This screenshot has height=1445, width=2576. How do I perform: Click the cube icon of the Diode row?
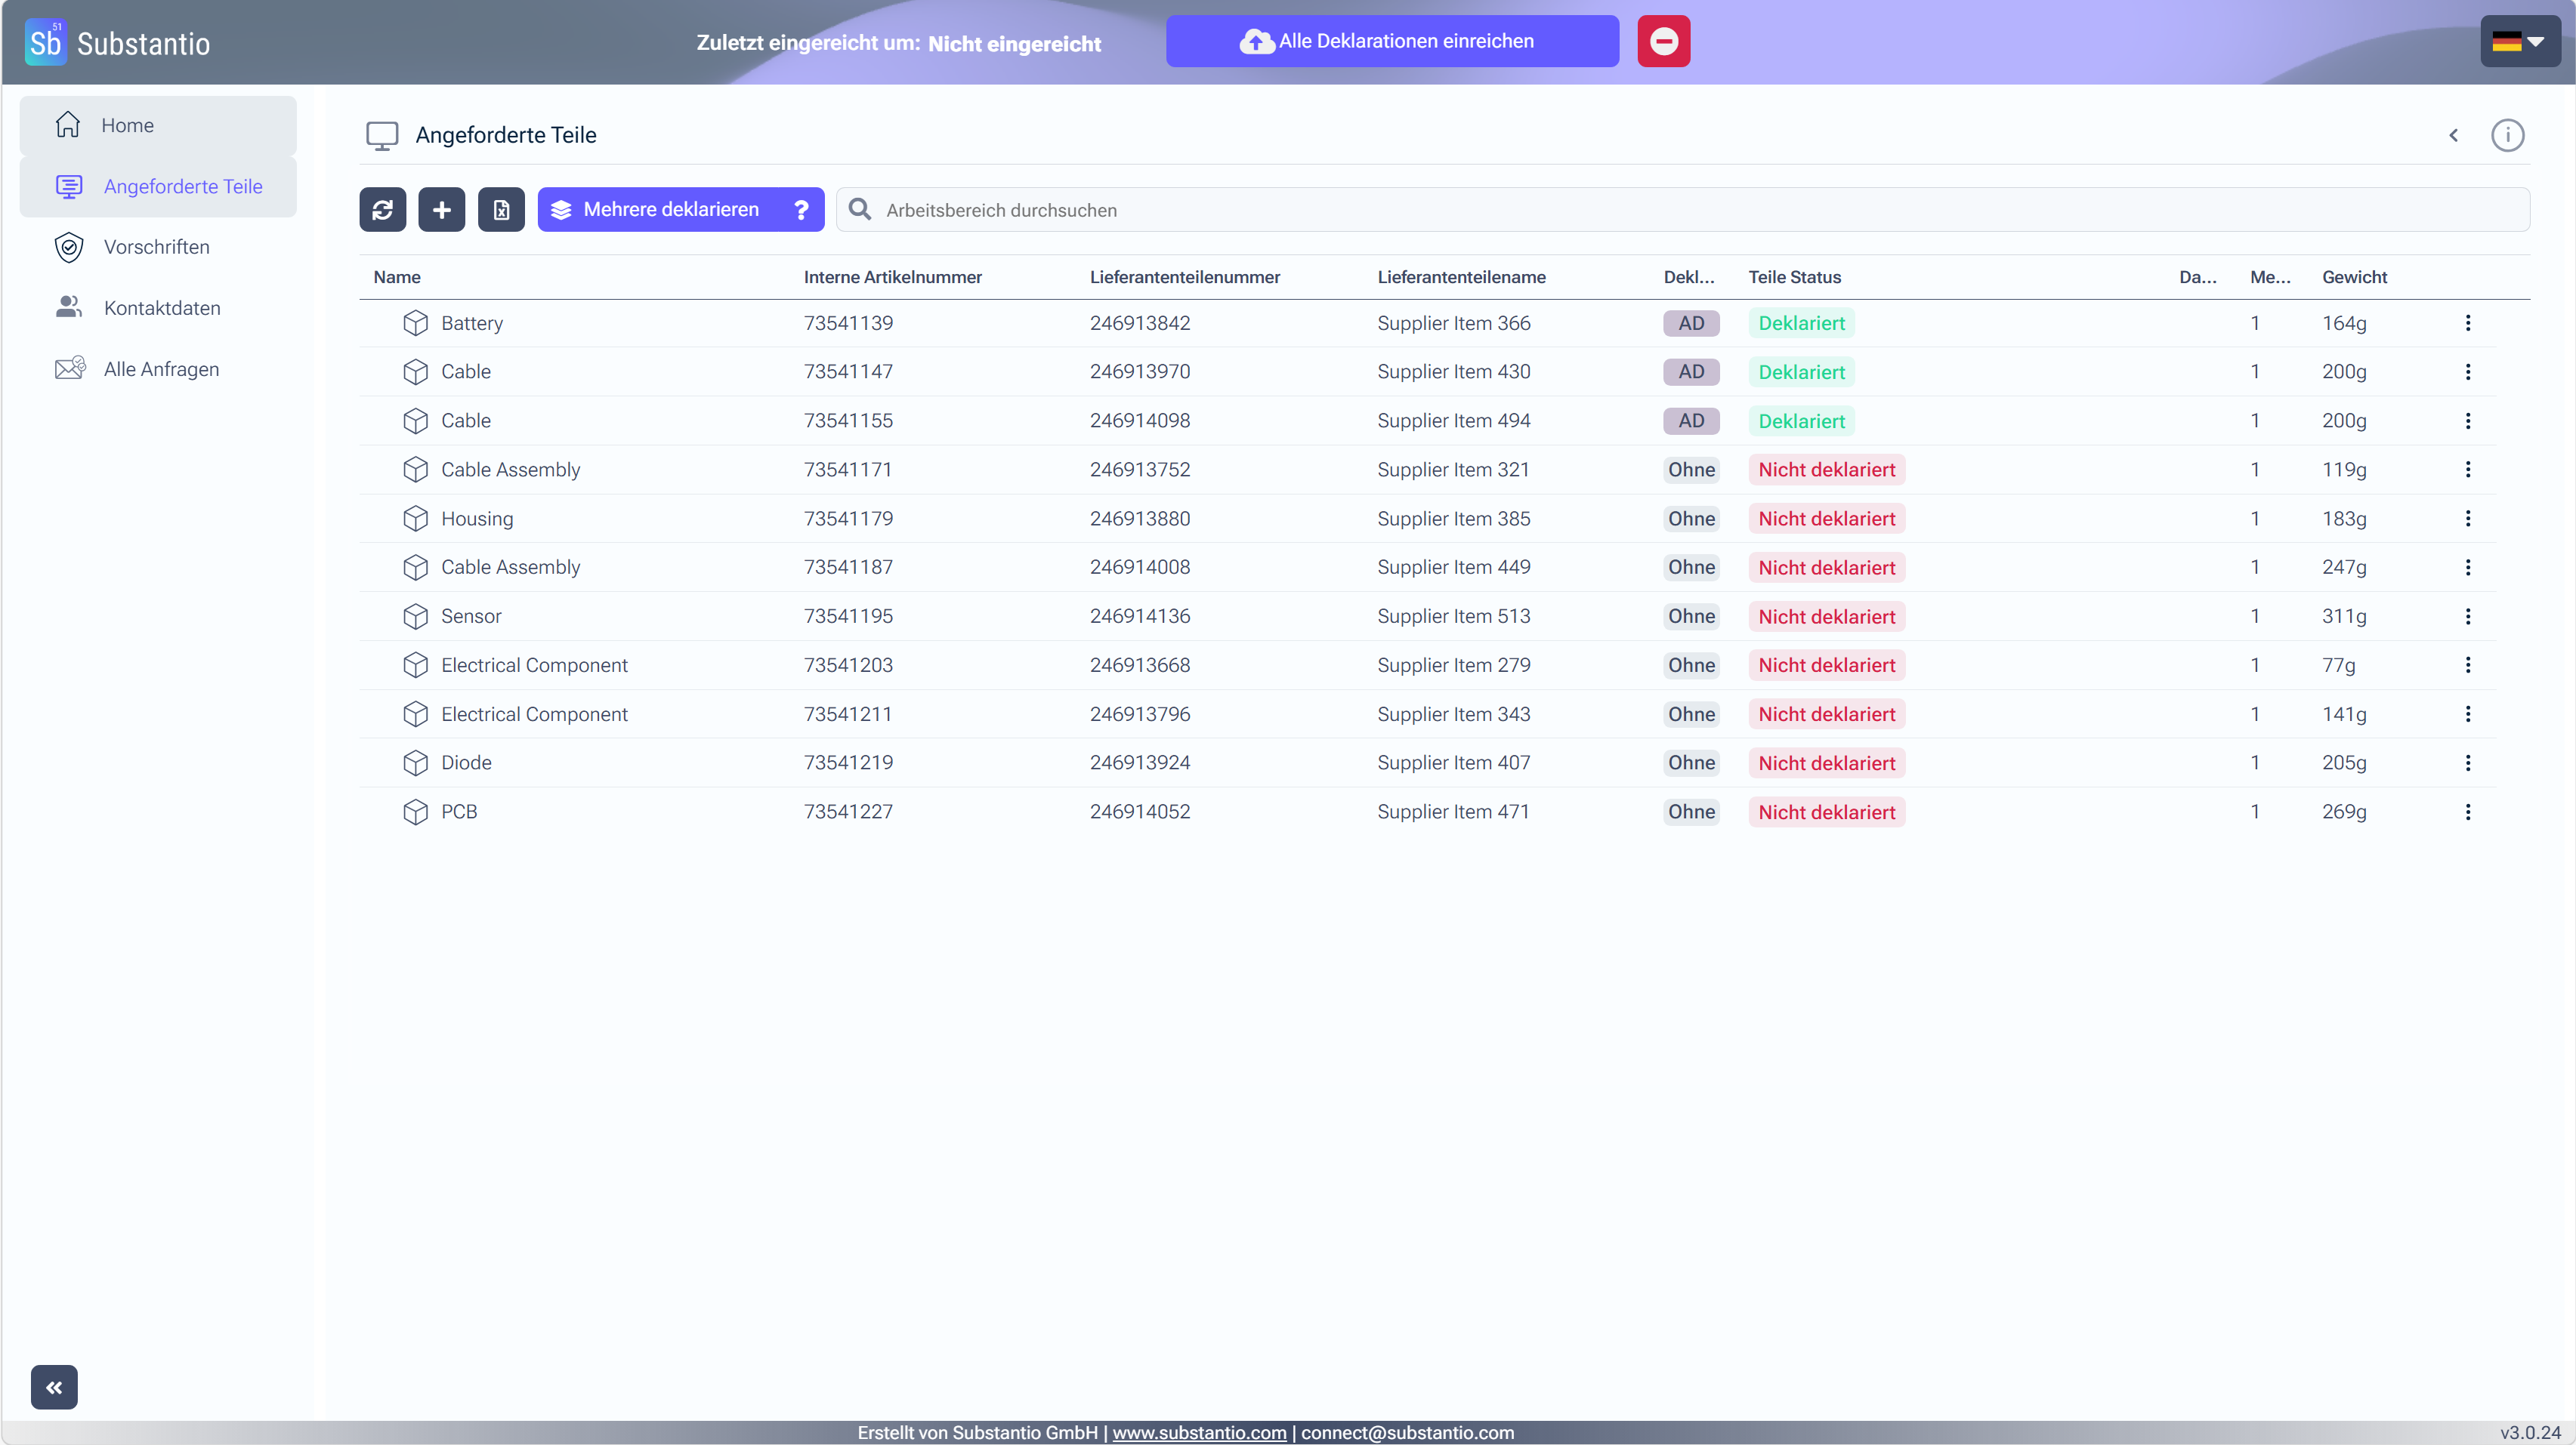(x=415, y=763)
